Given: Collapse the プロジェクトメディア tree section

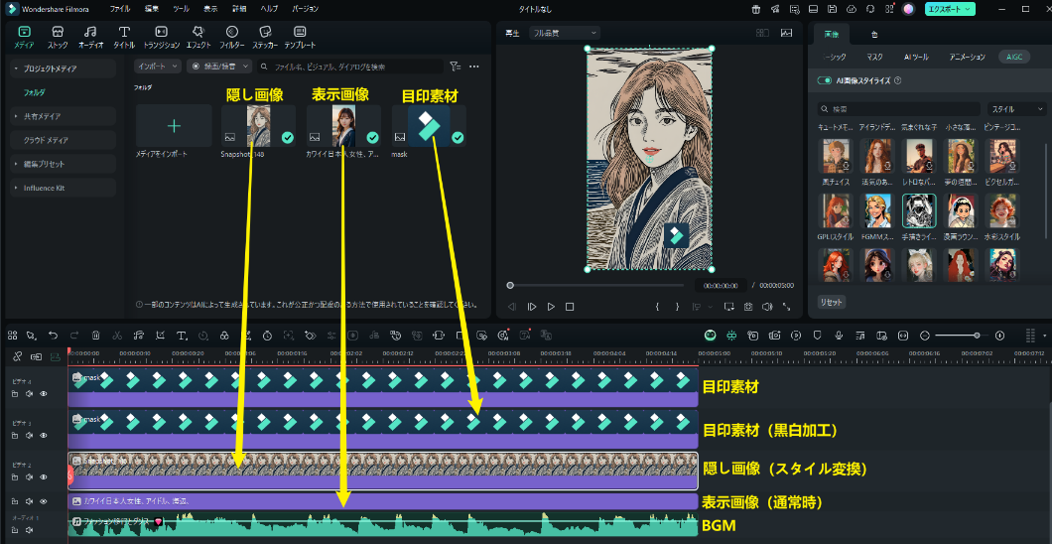Looking at the screenshot, I should click(16, 68).
